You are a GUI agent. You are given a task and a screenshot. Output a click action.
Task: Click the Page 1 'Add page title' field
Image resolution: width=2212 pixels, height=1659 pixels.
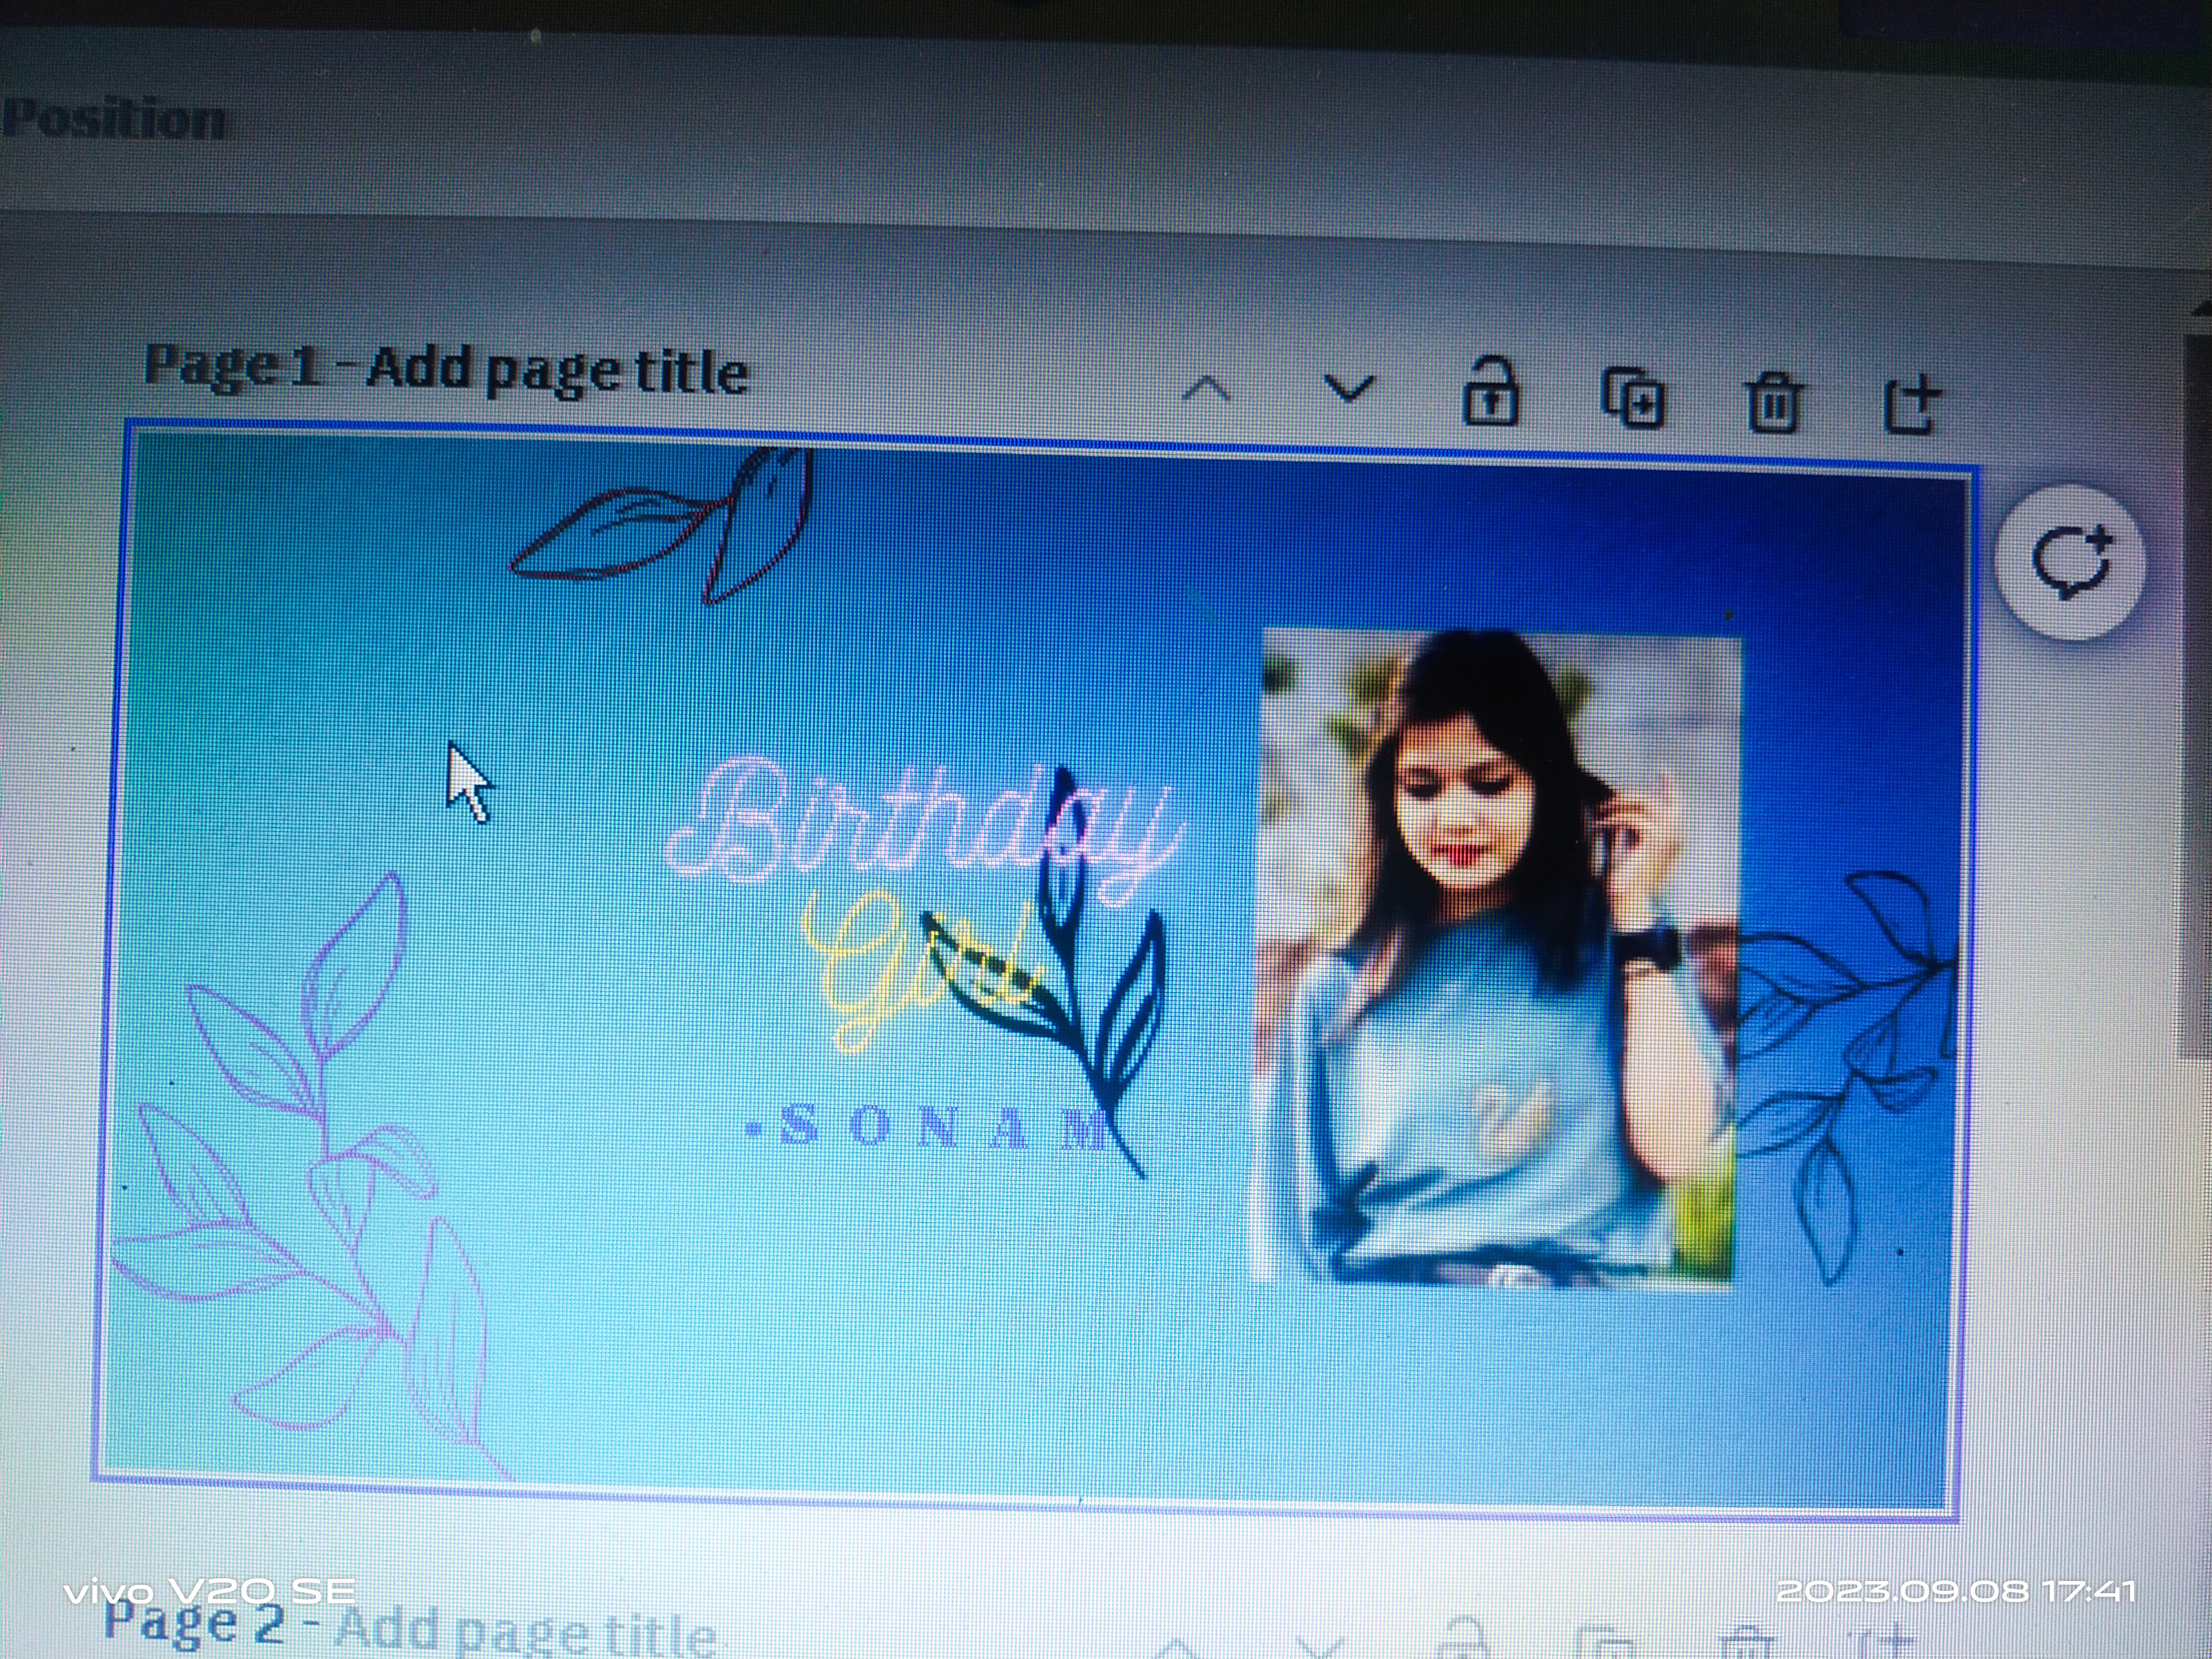click(x=556, y=371)
